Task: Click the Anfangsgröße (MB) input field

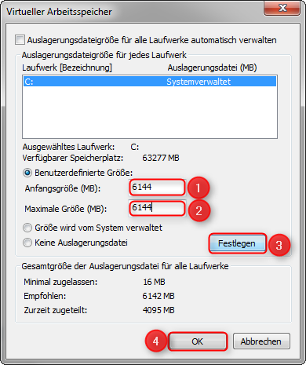Action: tap(157, 188)
